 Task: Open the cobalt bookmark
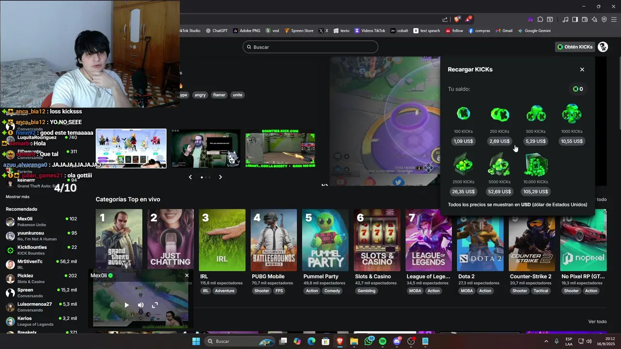tap(399, 31)
